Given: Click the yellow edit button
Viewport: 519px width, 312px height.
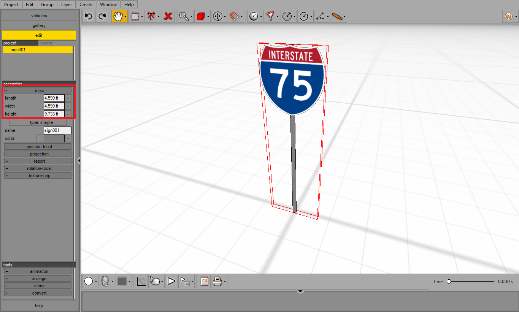Looking at the screenshot, I should (x=39, y=35).
